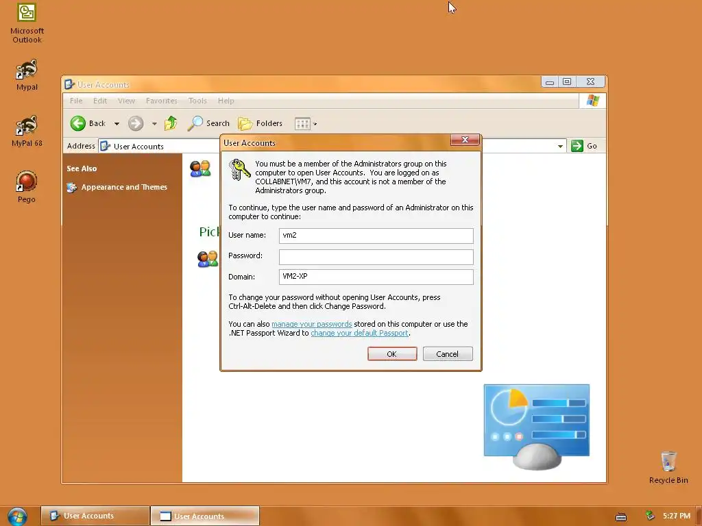702x526 pixels.
Task: Click the empty Password field
Action: click(376, 257)
